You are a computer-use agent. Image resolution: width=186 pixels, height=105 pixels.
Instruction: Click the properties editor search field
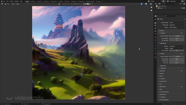click(170, 16)
